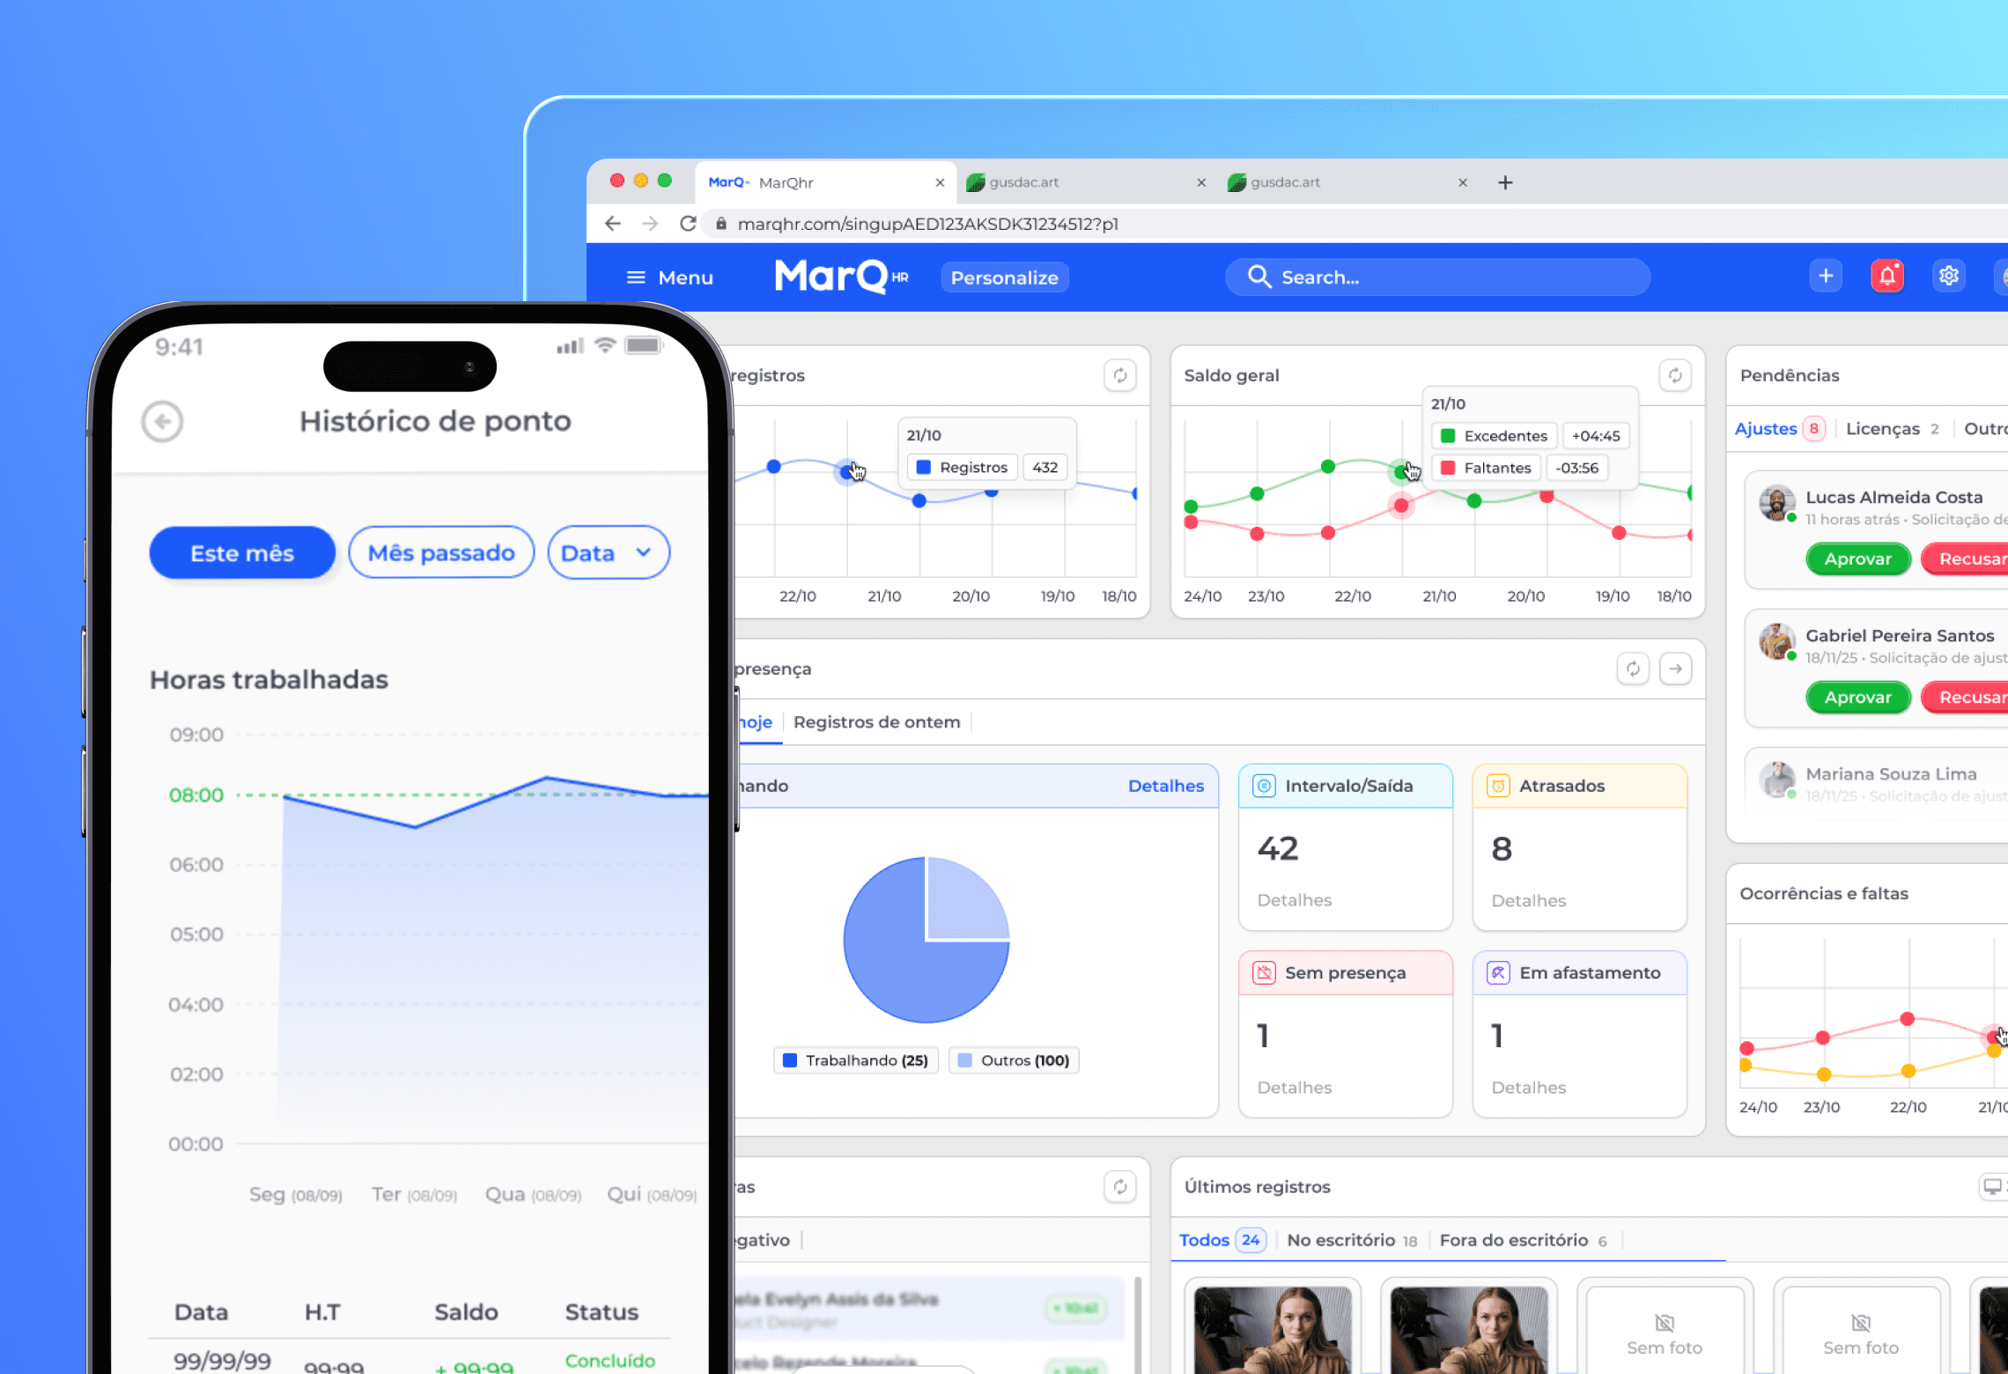Toggle the Trabalhando legend item
Image resolution: width=2008 pixels, height=1374 pixels.
pos(856,1060)
